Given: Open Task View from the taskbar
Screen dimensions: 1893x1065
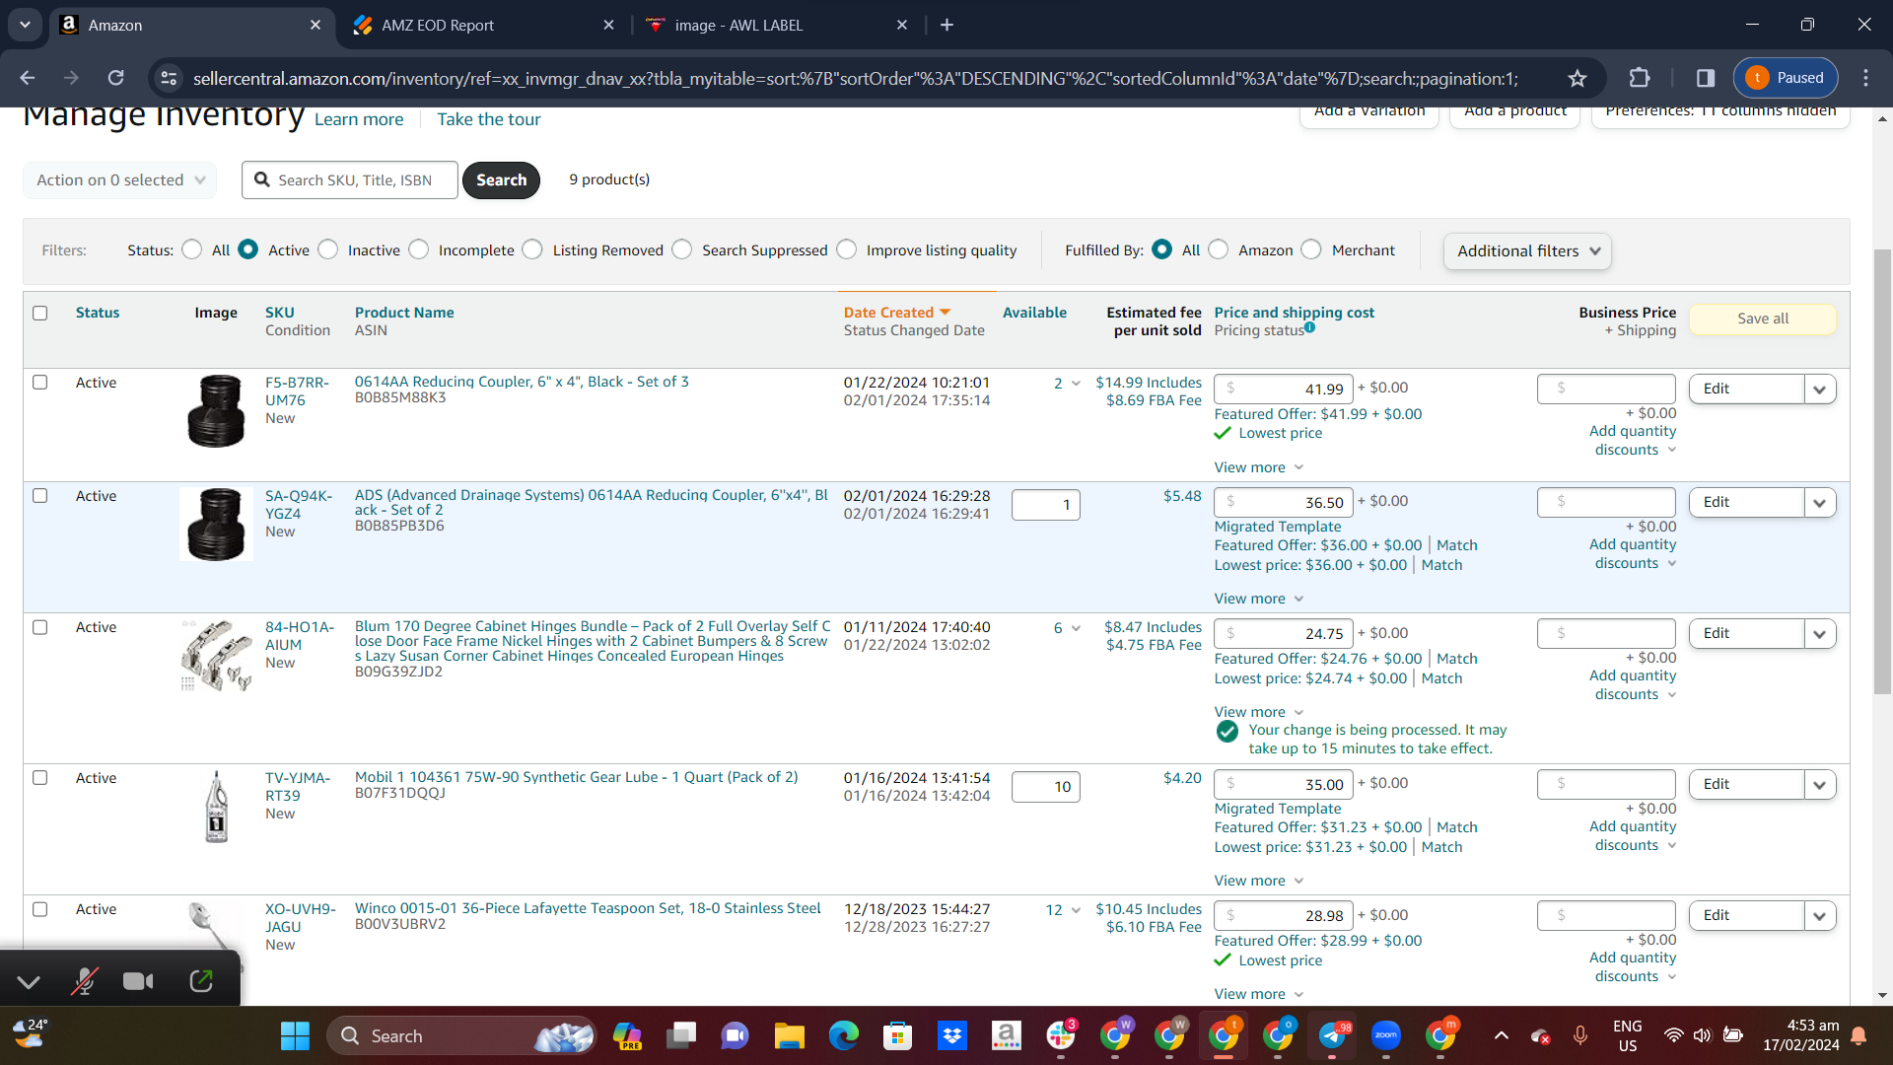Looking at the screenshot, I should 681,1036.
